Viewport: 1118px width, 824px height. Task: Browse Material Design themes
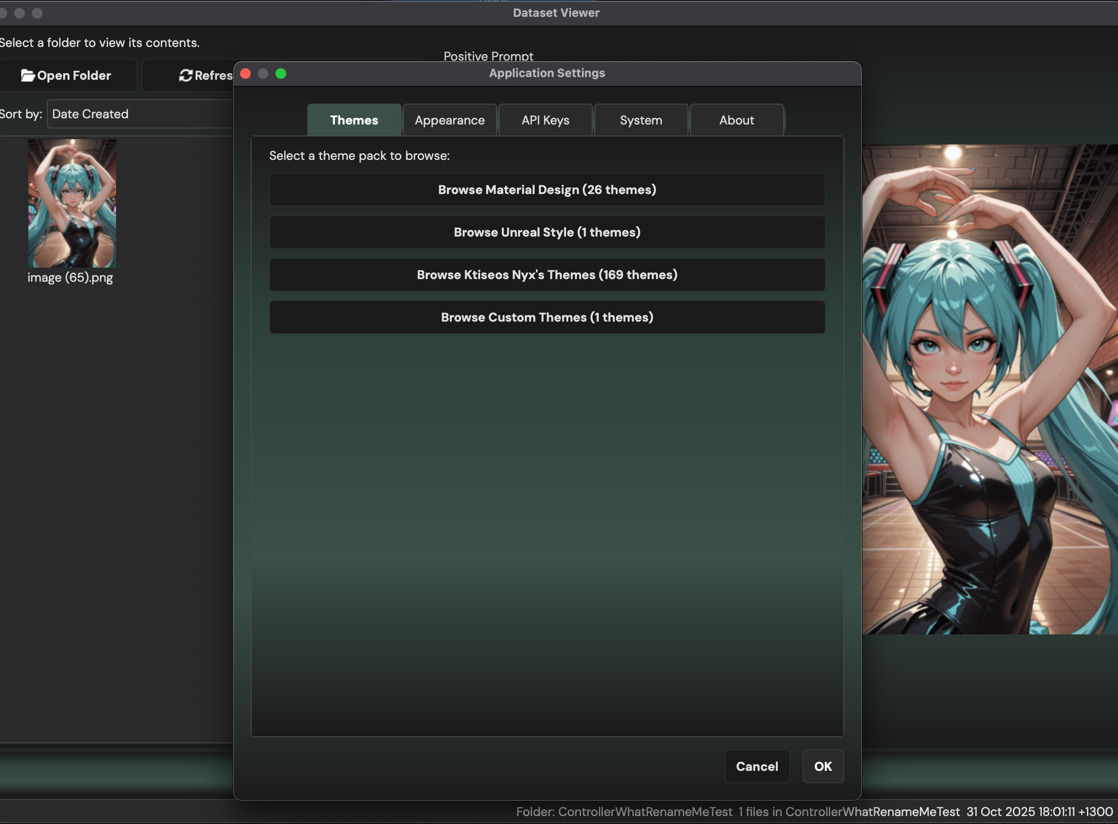tap(546, 190)
